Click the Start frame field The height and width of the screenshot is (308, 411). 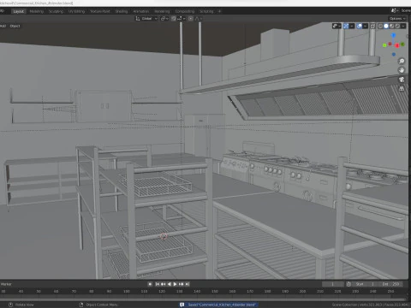[x=366, y=284]
